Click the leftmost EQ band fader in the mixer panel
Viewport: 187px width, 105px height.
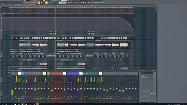[151, 94]
